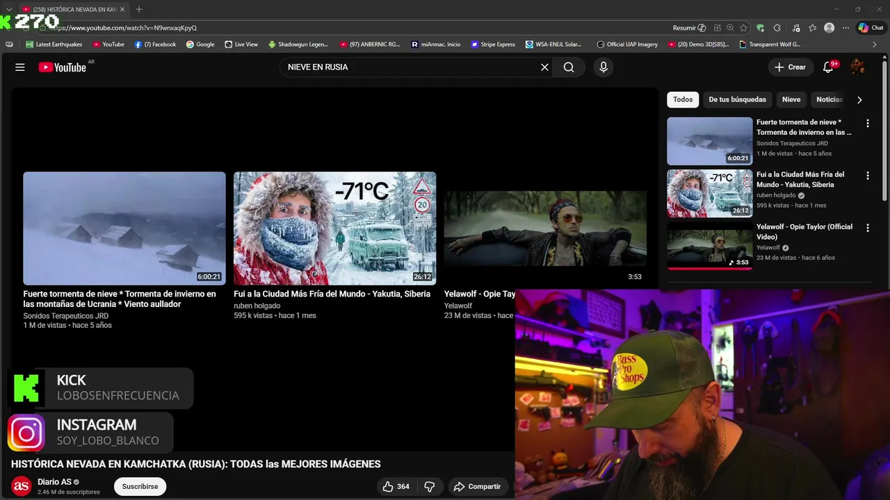The width and height of the screenshot is (890, 500).
Task: Open the Latest Earthquakes bookmark
Action: [x=54, y=44]
